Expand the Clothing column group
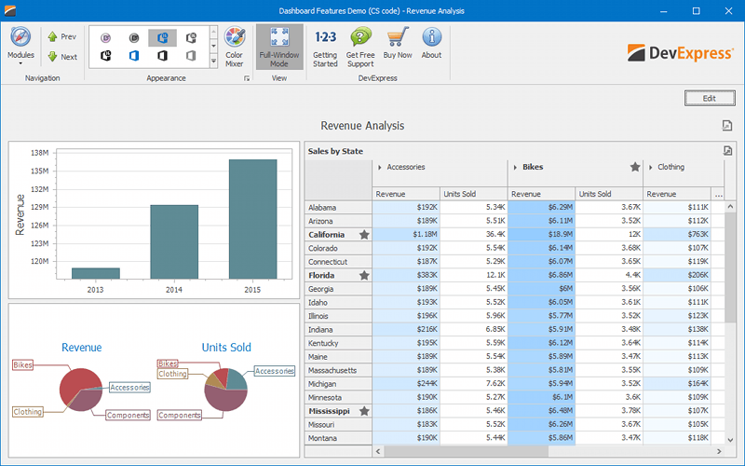Screen dimensions: 745x466 649,168
